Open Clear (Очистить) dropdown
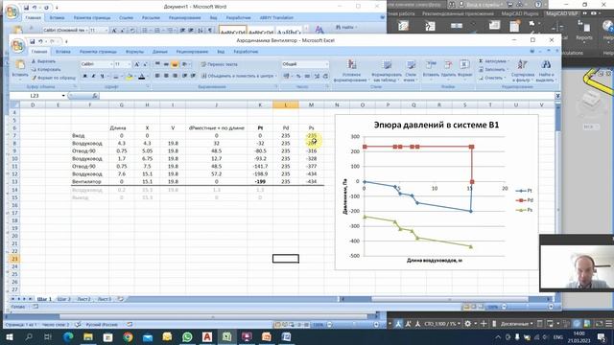Screen dimensions: 614x345 (x=491, y=78)
